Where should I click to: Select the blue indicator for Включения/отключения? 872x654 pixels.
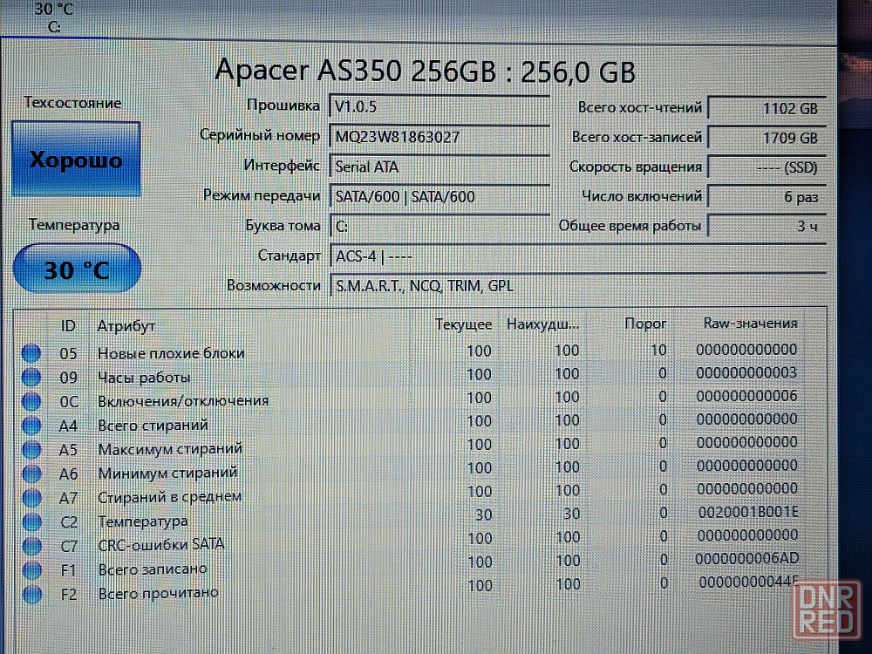pyautogui.click(x=31, y=401)
